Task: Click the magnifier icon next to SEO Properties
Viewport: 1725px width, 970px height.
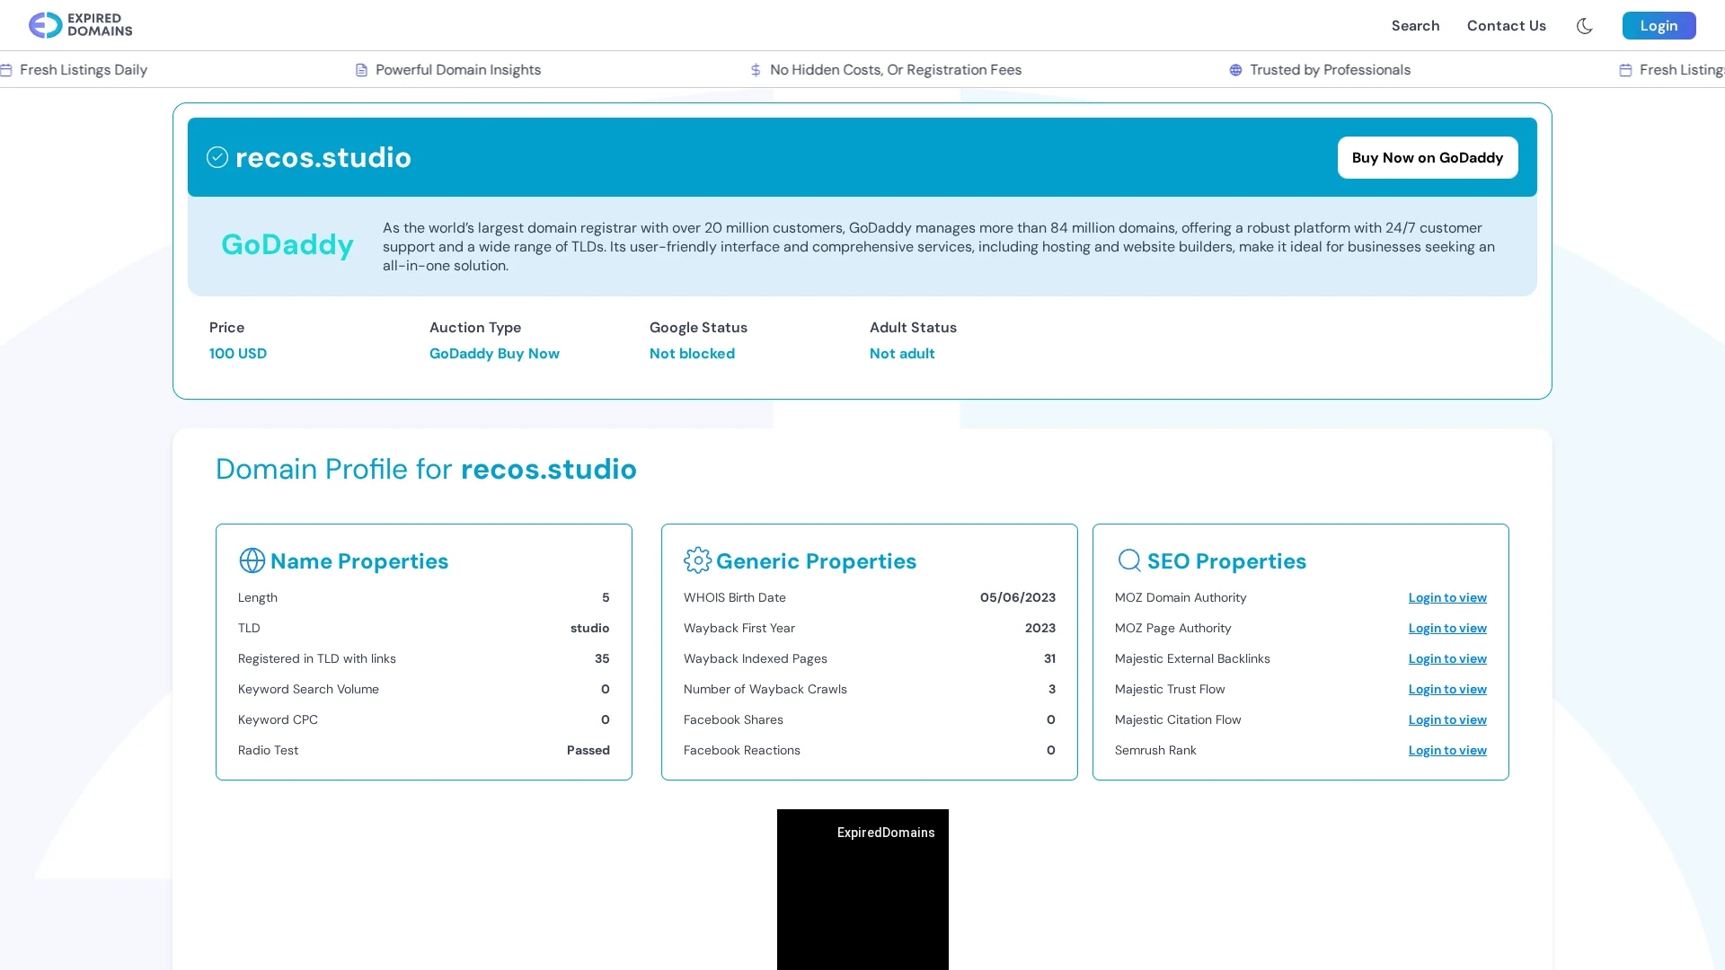Action: (x=1129, y=560)
